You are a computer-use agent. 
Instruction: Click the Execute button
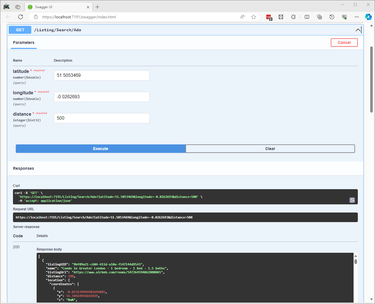click(x=101, y=149)
